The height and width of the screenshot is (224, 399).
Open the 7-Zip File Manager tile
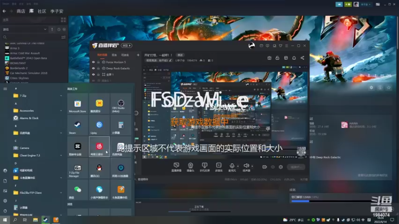[x=78, y=168]
